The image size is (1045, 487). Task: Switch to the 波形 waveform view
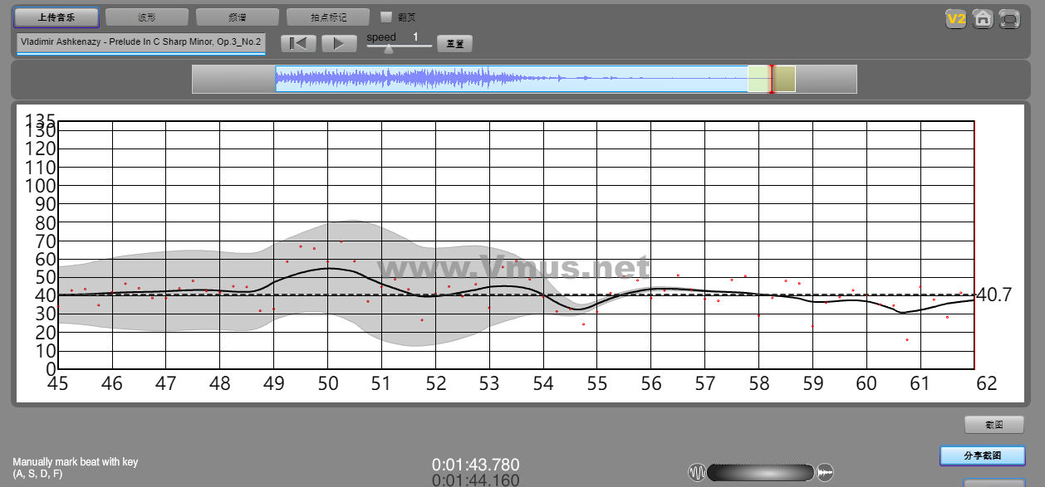click(x=146, y=17)
